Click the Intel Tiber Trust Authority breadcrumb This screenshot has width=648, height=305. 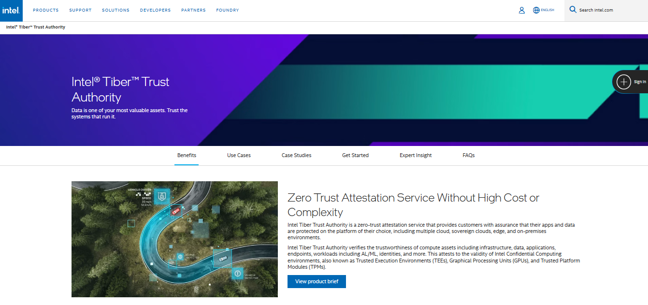[x=36, y=27]
